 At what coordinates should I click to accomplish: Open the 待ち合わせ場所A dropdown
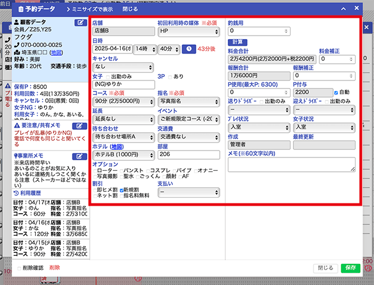(x=124, y=137)
